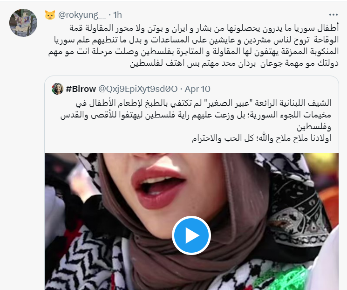This screenshot has height=290, width=347.
Task: Click the last line of the main tweet
Action: (x=234, y=63)
